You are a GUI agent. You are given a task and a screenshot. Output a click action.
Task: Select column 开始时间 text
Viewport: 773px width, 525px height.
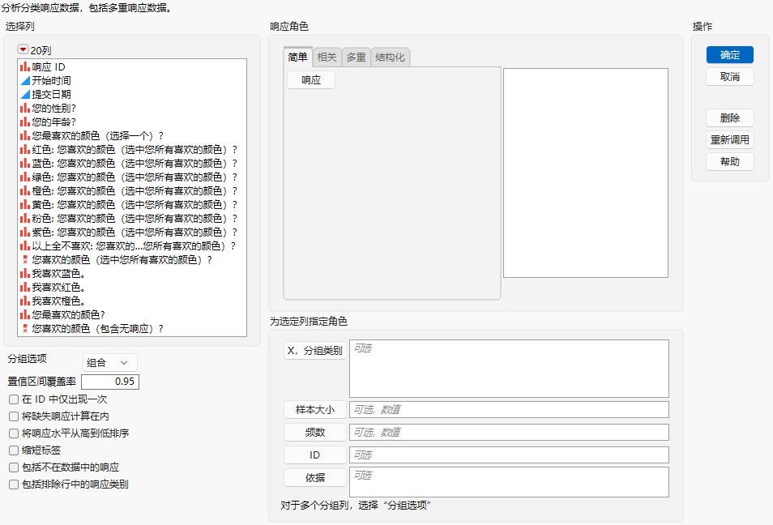coord(51,80)
